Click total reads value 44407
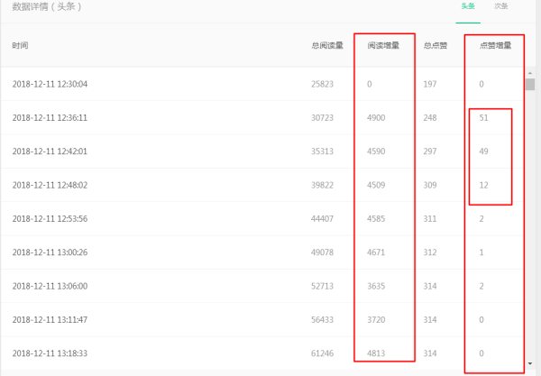This screenshot has width=541, height=376. tap(322, 219)
